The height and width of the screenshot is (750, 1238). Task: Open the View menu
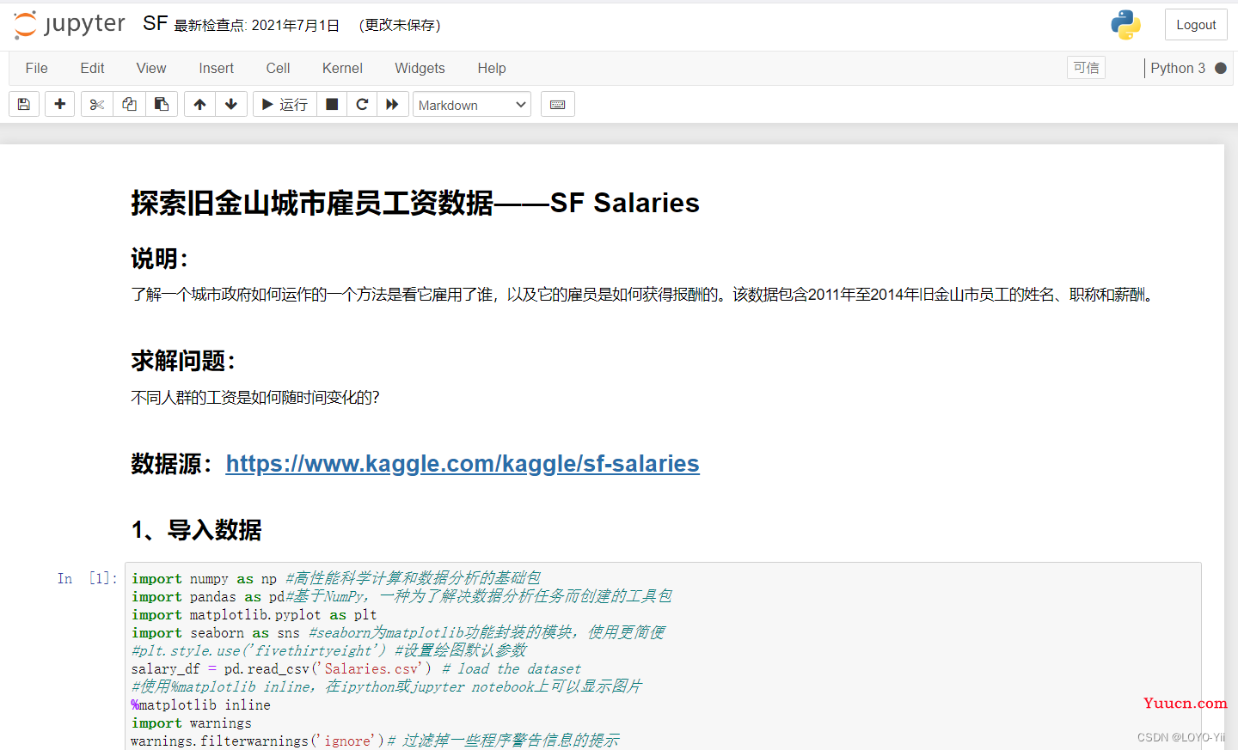151,68
